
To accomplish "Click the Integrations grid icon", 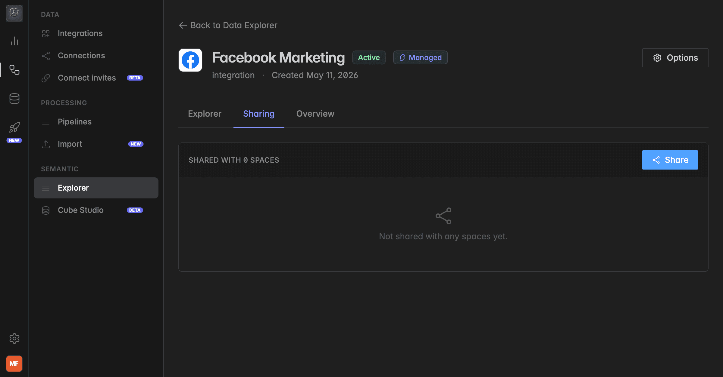I will click(x=46, y=33).
